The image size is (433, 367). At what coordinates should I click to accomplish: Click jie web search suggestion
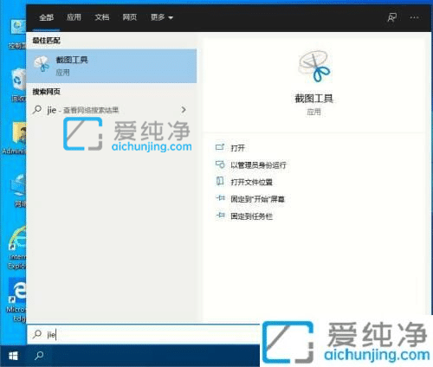(112, 110)
